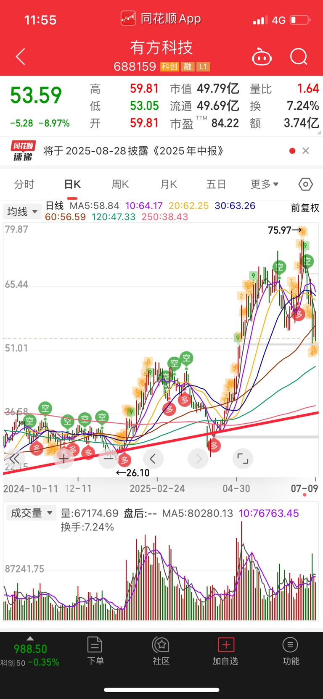
Task: Move chart to next candle
Action: point(198,459)
